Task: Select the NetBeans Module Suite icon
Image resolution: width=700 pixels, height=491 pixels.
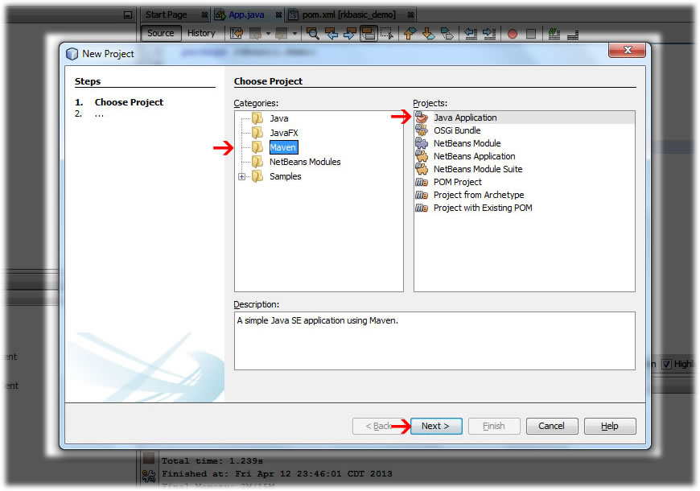Action: click(x=422, y=169)
